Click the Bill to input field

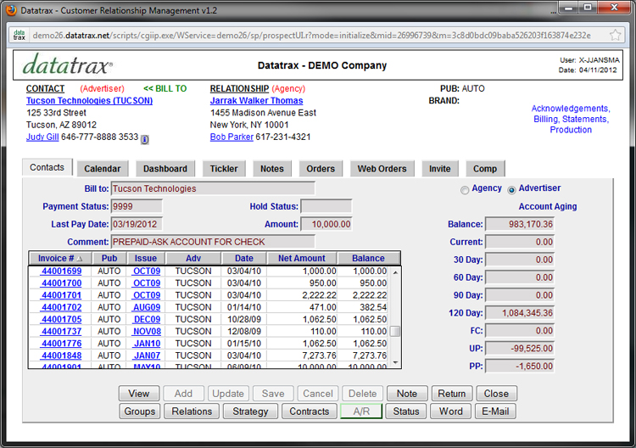click(x=213, y=188)
